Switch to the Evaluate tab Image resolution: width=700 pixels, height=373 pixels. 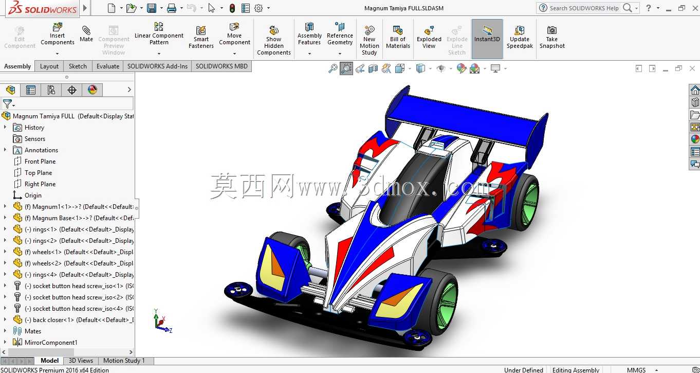pos(108,66)
